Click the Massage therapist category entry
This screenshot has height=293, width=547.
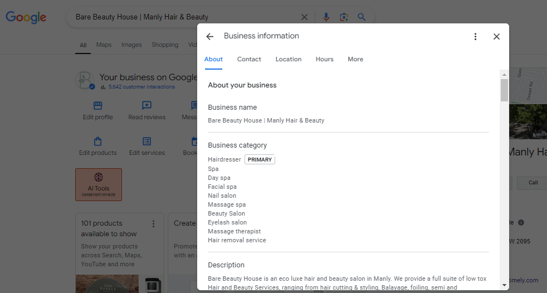click(234, 231)
